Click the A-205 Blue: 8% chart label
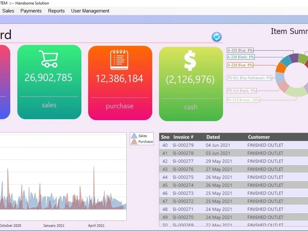Viewport: 308px width, 231px height. [x=240, y=50]
